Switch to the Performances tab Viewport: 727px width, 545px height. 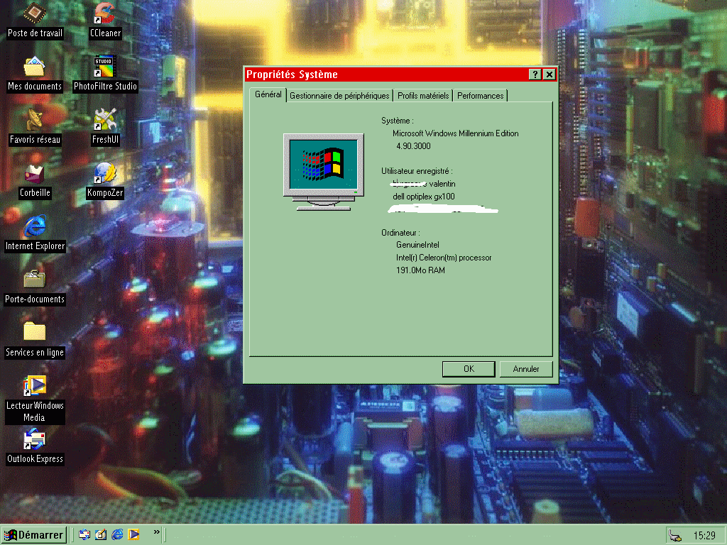[x=481, y=96]
